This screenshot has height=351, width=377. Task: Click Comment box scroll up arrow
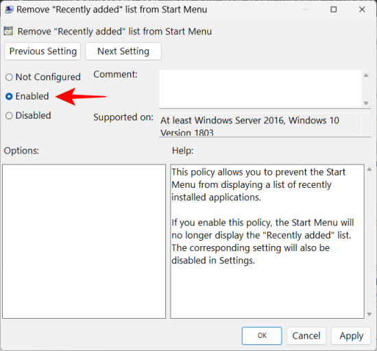[x=366, y=75]
